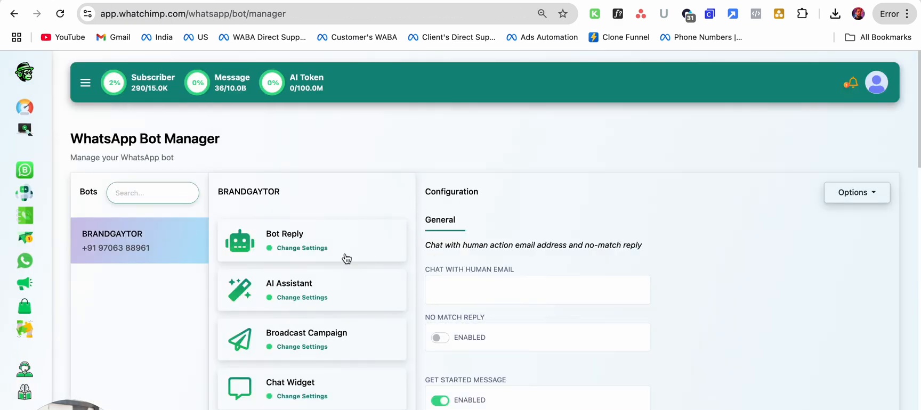
Task: Open Change Settings under AI Assistant
Action: coord(302,298)
